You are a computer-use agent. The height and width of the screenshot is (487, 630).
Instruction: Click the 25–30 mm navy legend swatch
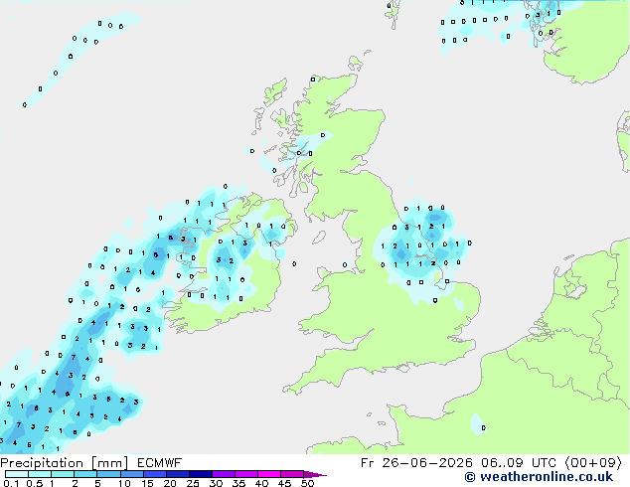pyautogui.click(x=200, y=474)
